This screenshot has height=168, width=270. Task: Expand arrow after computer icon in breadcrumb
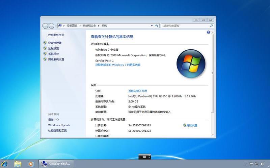pos(64,26)
